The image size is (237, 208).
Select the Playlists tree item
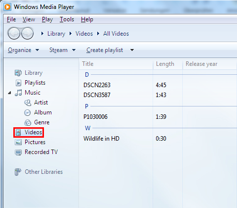(35, 83)
